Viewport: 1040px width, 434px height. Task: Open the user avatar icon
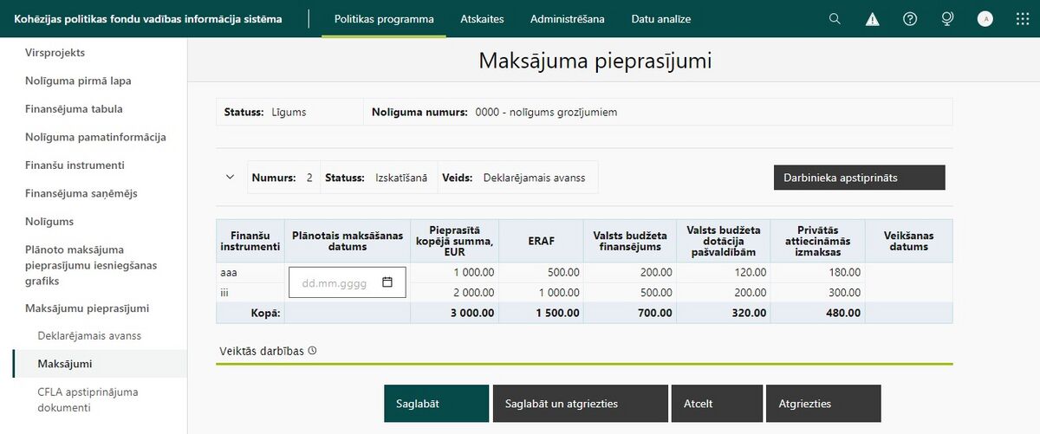[x=985, y=18]
